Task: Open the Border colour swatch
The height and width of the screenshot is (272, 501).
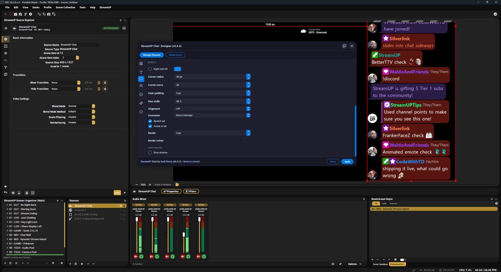Action: (246, 140)
